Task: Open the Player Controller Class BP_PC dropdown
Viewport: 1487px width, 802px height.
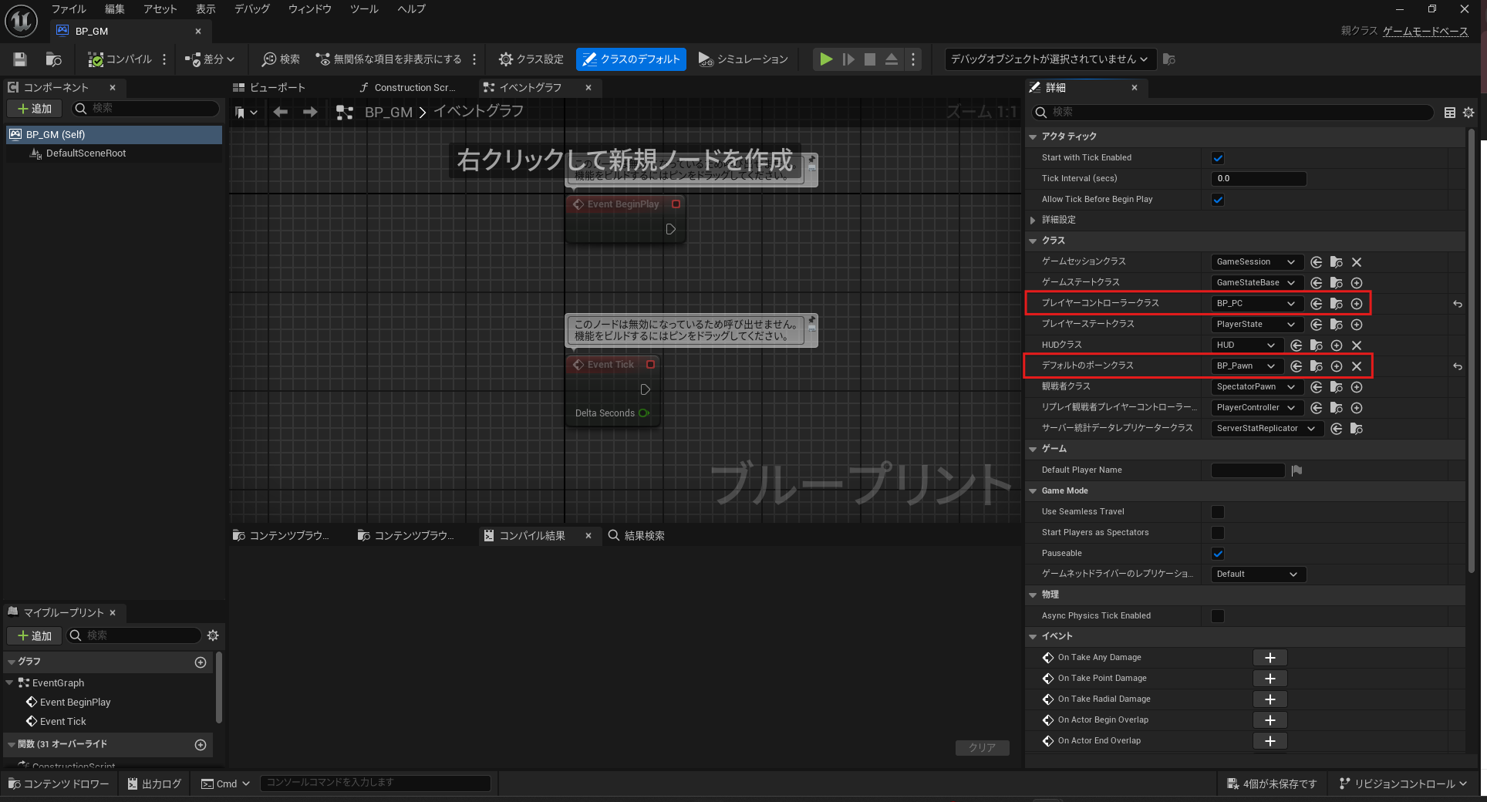Action: click(x=1256, y=304)
